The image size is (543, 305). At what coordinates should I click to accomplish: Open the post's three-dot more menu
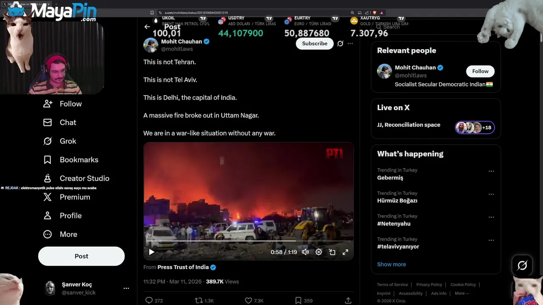tap(350, 44)
